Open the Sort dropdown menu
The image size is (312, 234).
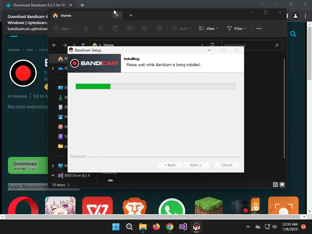pos(182,29)
